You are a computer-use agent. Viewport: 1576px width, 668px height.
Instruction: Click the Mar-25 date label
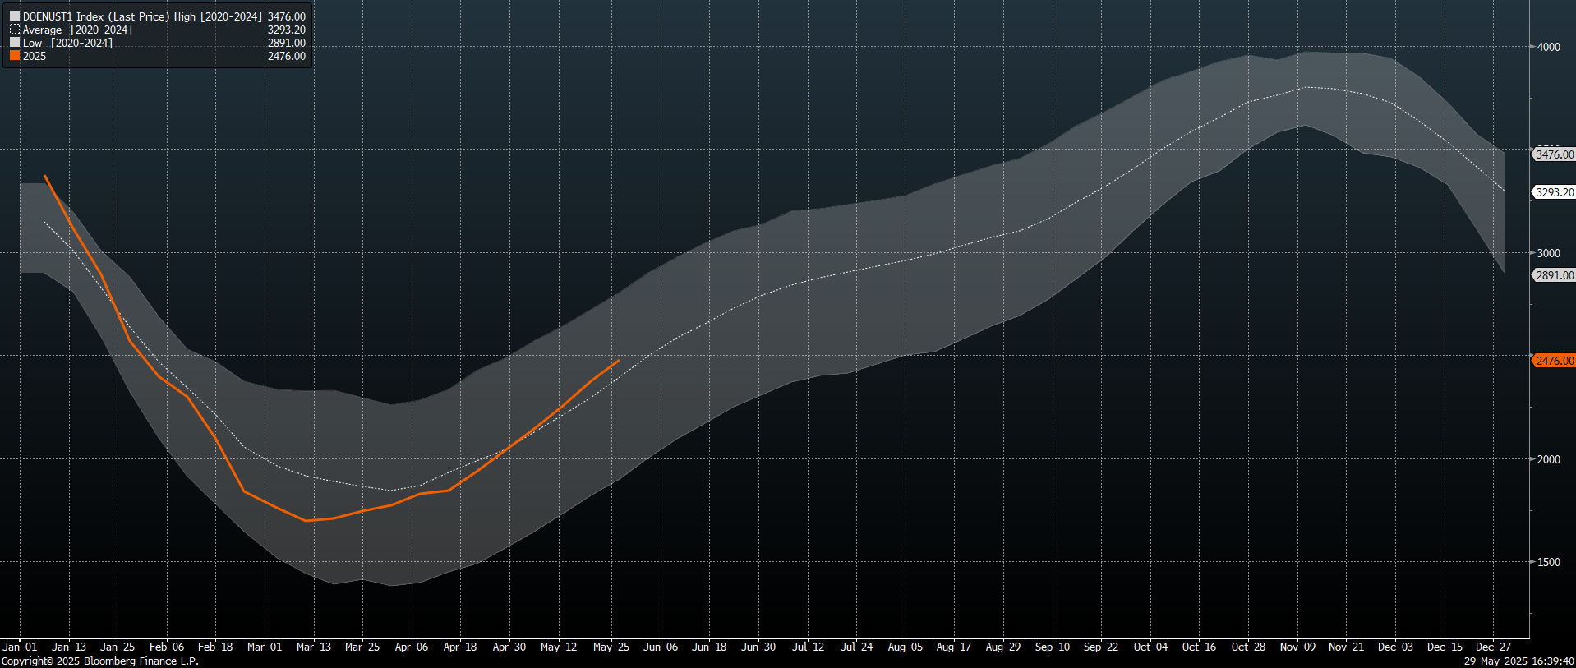pos(362,647)
